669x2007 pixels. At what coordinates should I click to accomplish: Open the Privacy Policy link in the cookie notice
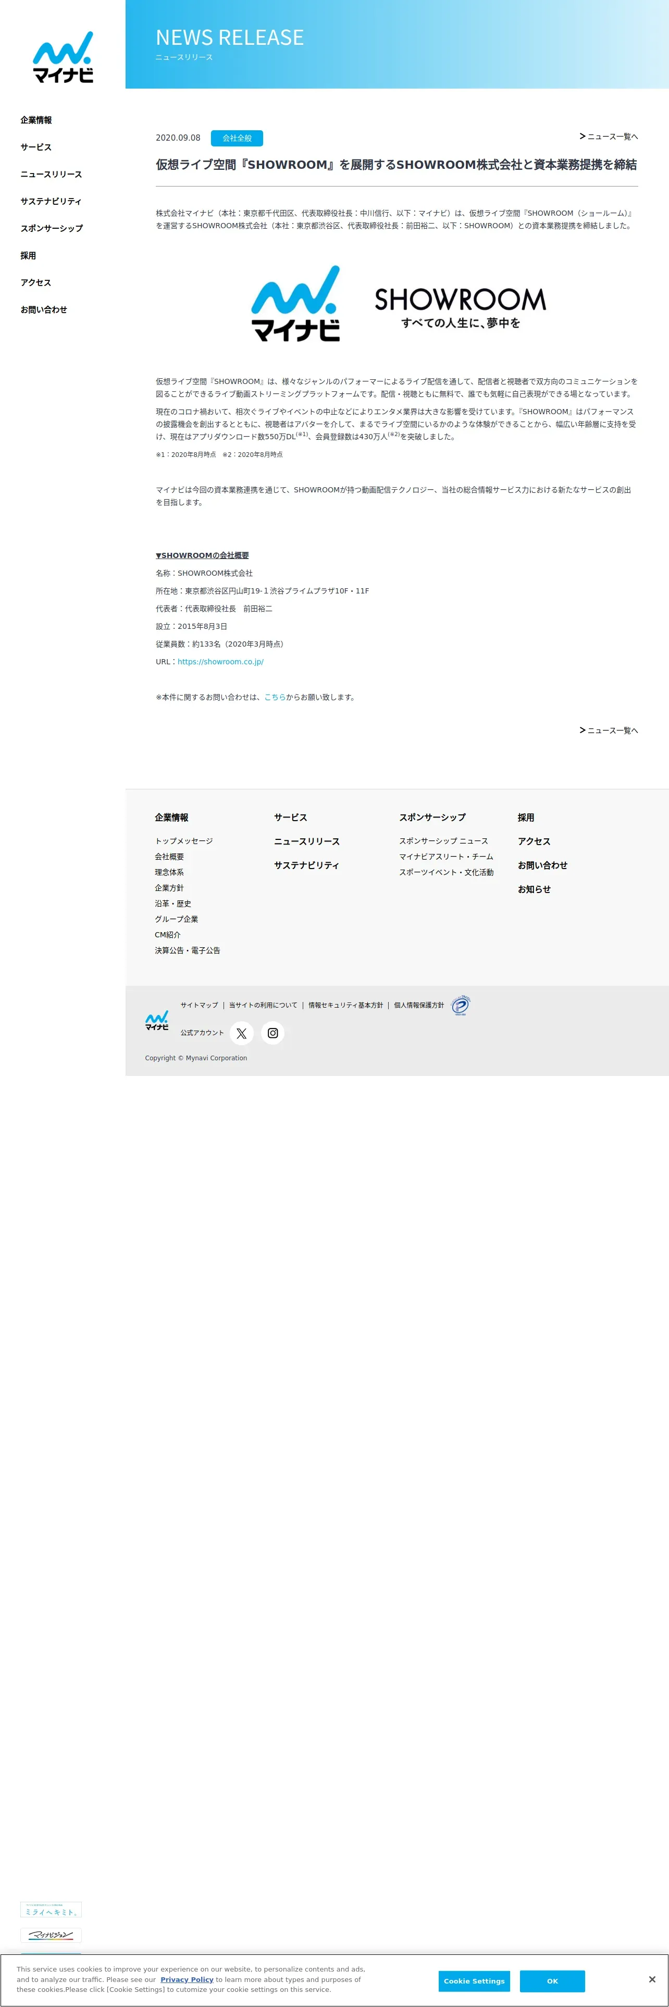point(187,1979)
